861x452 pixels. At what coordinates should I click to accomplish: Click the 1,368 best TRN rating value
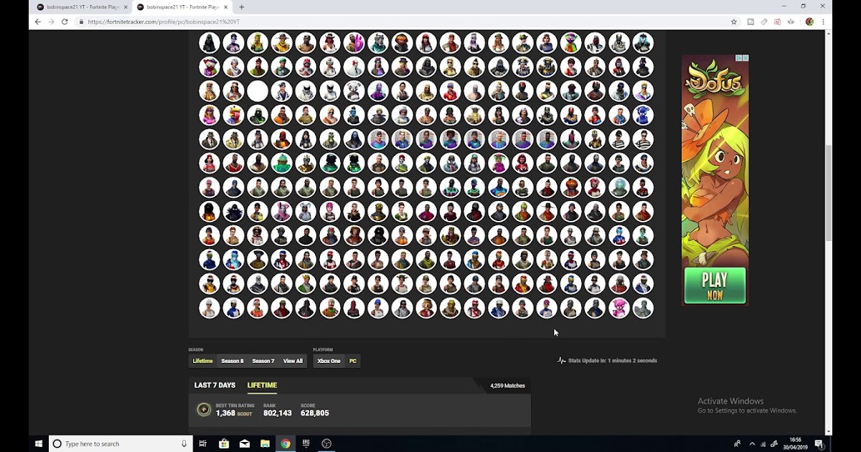(225, 413)
